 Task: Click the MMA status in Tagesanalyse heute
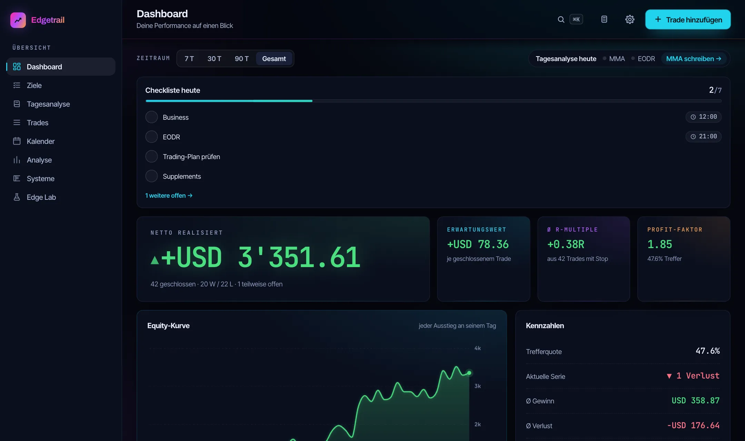[614, 59]
